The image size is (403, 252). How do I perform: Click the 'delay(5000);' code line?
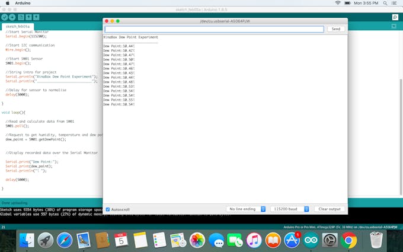(17, 180)
